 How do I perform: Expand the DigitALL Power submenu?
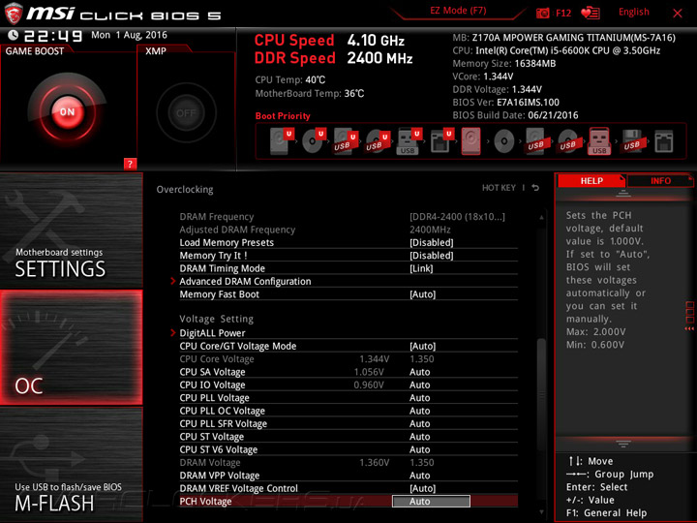pyautogui.click(x=212, y=333)
